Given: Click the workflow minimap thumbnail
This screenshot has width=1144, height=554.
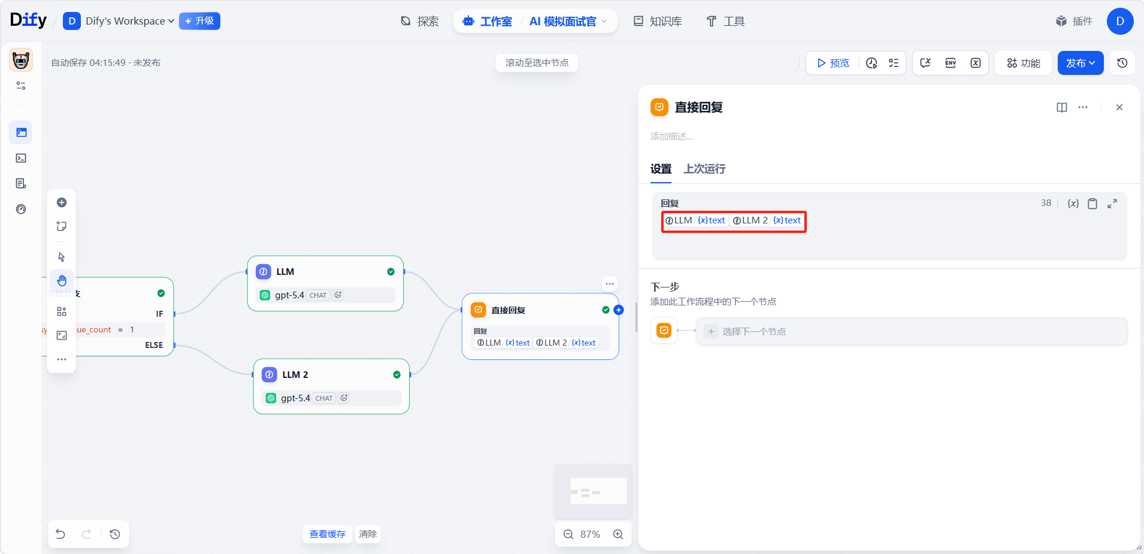Looking at the screenshot, I should (594, 491).
